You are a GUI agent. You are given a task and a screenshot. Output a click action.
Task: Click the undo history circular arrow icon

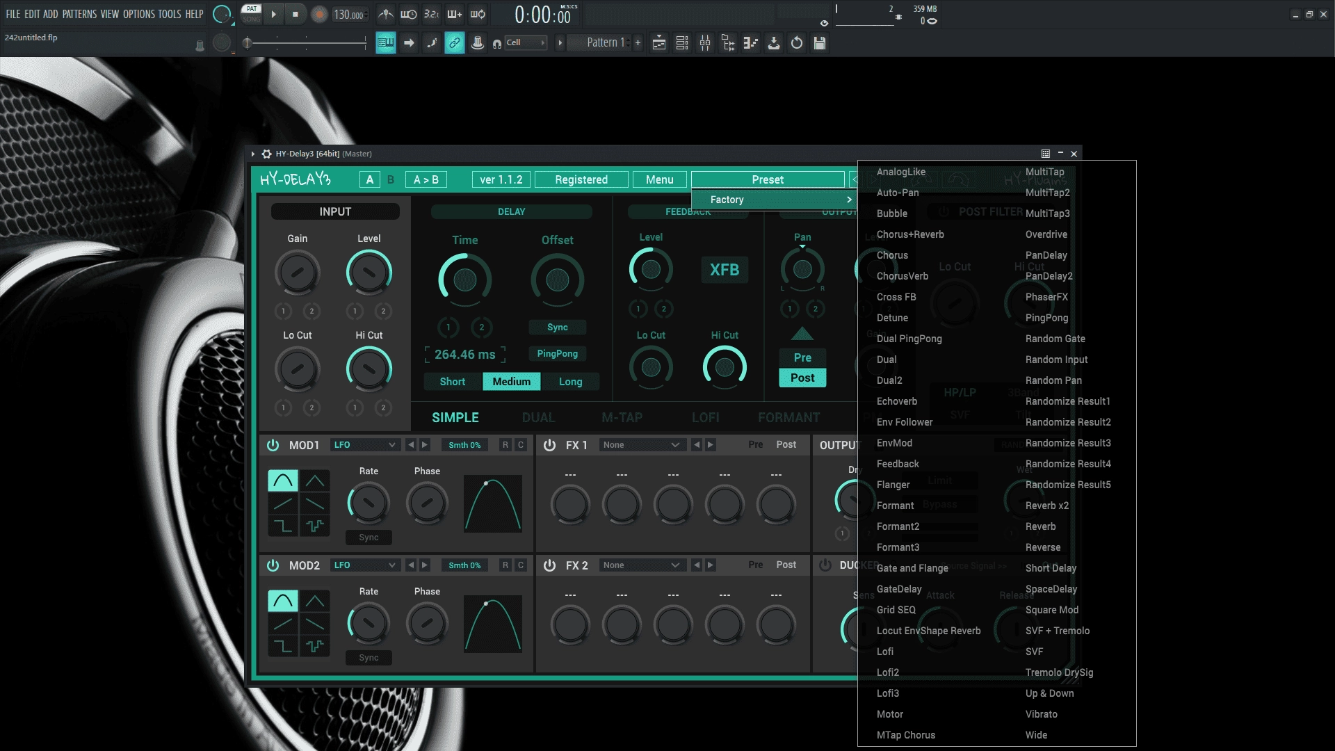tap(797, 43)
